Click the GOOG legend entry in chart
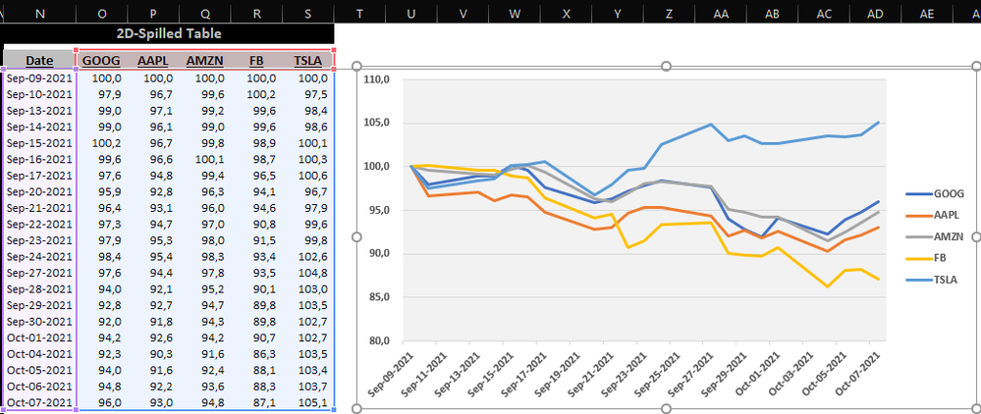The image size is (981, 414). click(x=935, y=194)
